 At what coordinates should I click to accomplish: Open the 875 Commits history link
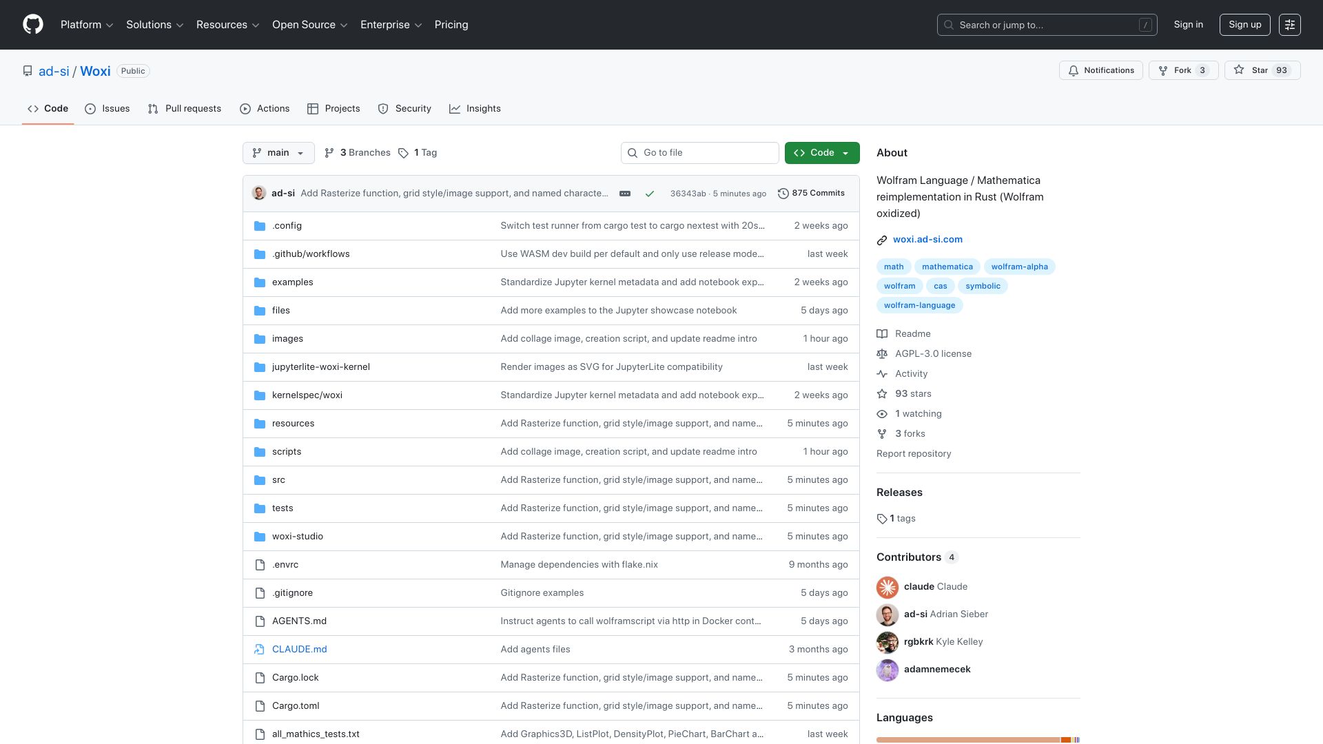[811, 194]
